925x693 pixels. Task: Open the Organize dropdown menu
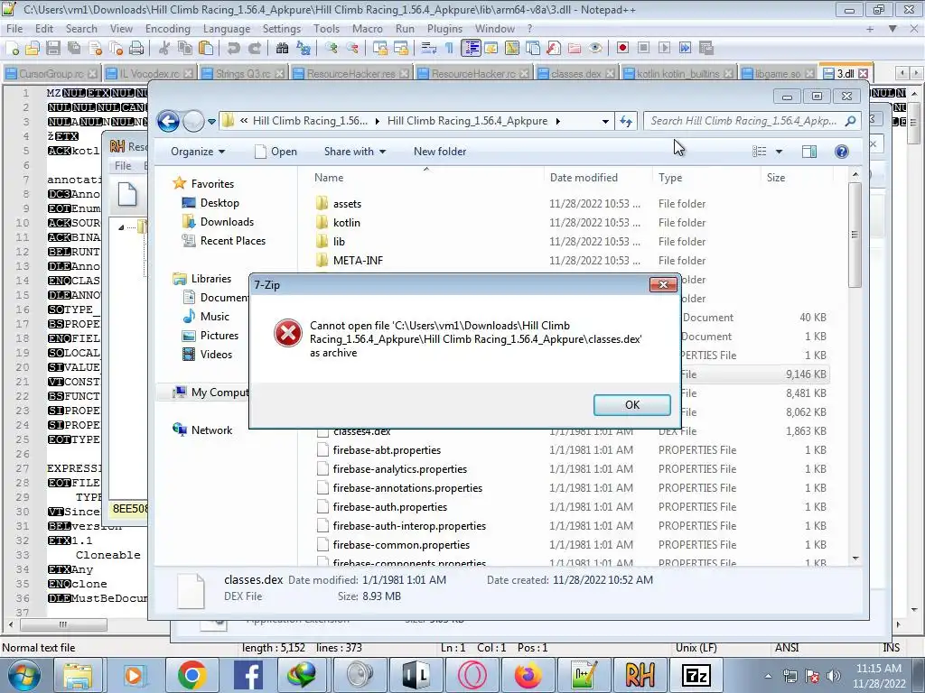pyautogui.click(x=198, y=152)
